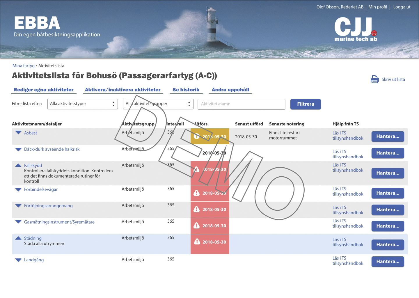Screen dimensions: 419x298
Task: Click the warning icon in Förtöjningsarrangemang row
Action: [x=197, y=209]
